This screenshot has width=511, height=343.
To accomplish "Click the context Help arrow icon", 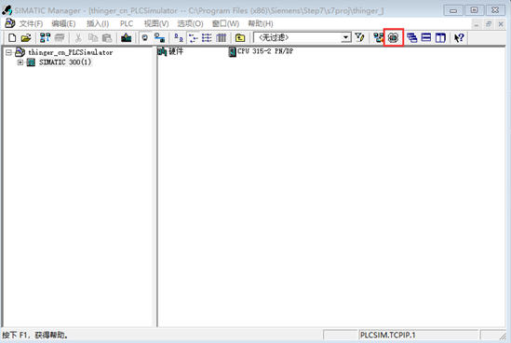I will (x=459, y=38).
